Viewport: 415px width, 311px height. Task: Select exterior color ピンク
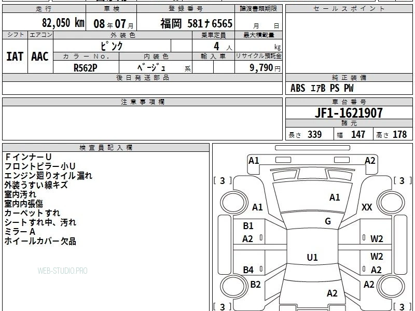pyautogui.click(x=112, y=46)
